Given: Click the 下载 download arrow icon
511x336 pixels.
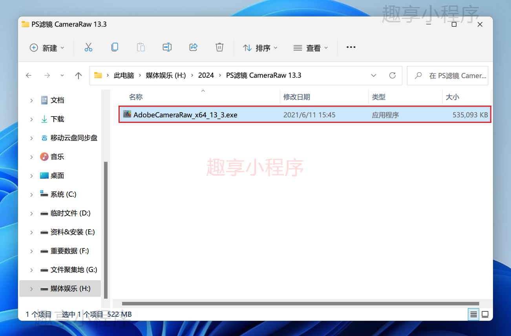Looking at the screenshot, I should [x=44, y=119].
